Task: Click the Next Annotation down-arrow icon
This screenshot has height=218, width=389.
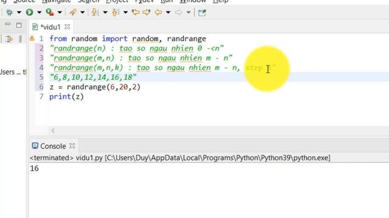Action: [x=94, y=12]
